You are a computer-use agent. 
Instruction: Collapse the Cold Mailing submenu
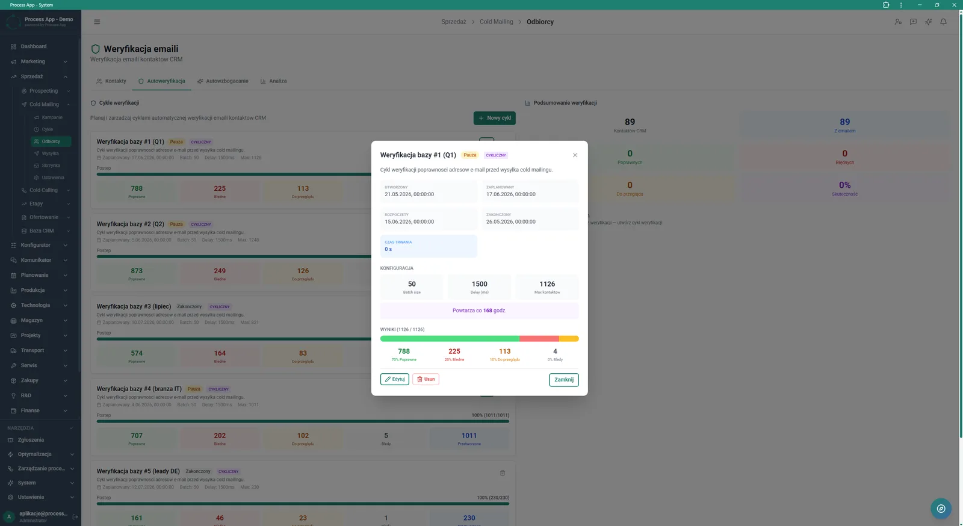pos(46,104)
